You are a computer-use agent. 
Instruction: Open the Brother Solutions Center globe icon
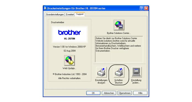click(119, 25)
